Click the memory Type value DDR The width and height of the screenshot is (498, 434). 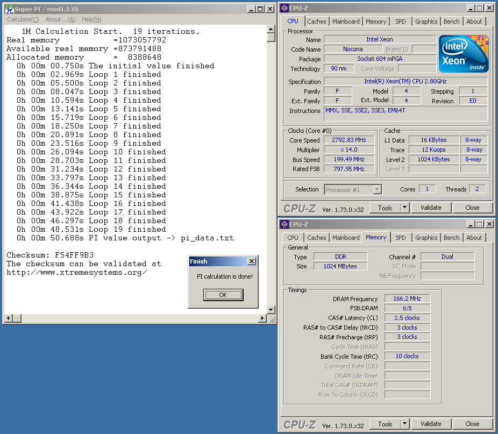[x=340, y=257]
